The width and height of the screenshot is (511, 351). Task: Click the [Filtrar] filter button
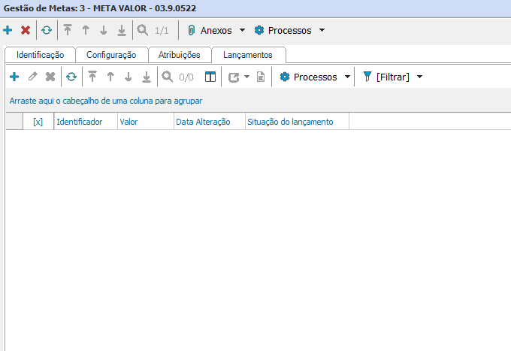point(386,77)
